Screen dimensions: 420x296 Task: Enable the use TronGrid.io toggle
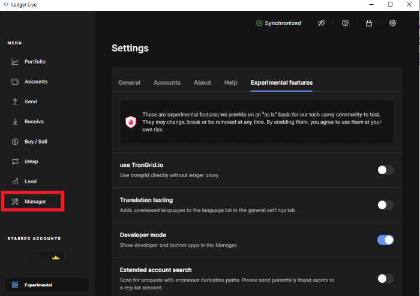[x=385, y=170]
